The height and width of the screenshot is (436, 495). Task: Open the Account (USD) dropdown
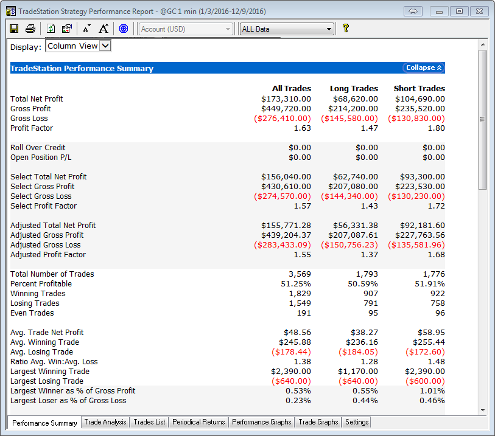(228, 29)
